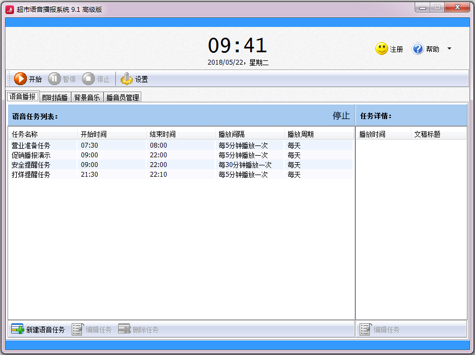Image resolution: width=475 pixels, height=355 pixels.
Task: Select the 促销播报演示 task
Action: coord(181,155)
